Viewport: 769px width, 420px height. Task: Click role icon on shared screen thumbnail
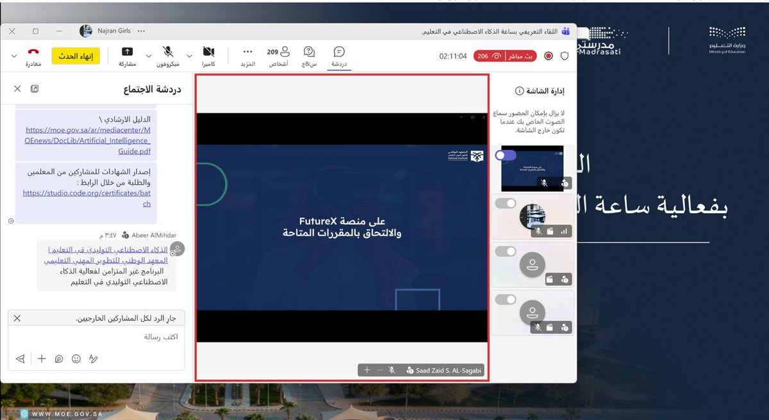(564, 183)
